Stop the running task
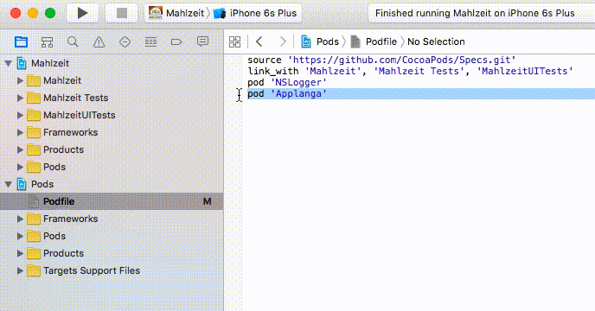This screenshot has height=311, width=595. pyautogui.click(x=122, y=13)
